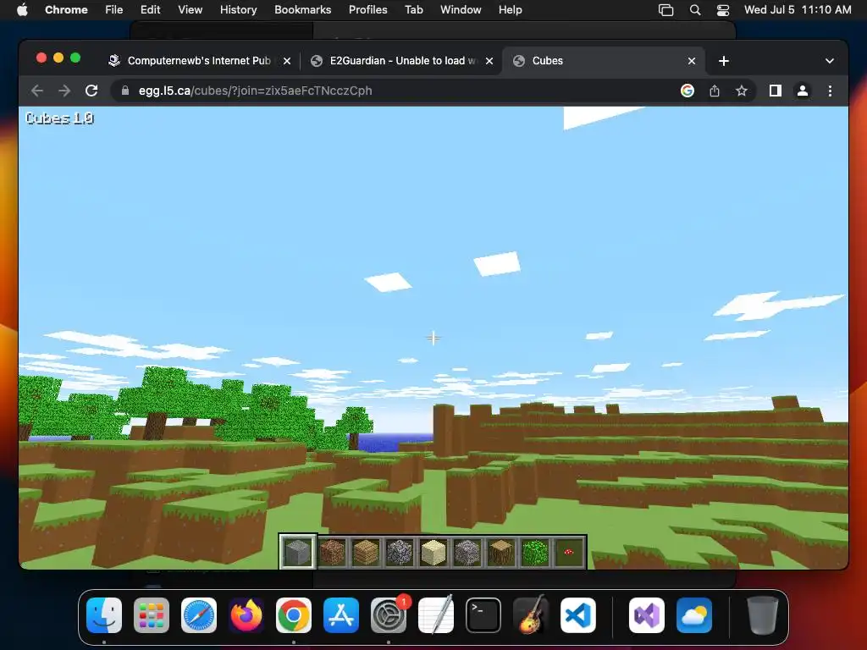Screen dimensions: 867x650
Task: Open the Help menu
Action: (510, 10)
